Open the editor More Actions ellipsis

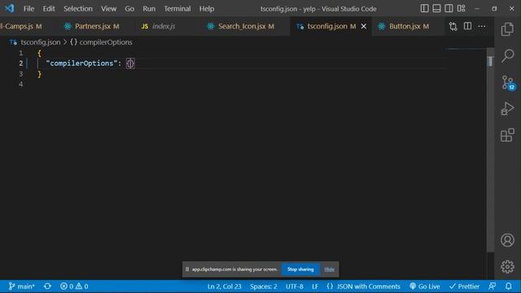(x=482, y=26)
